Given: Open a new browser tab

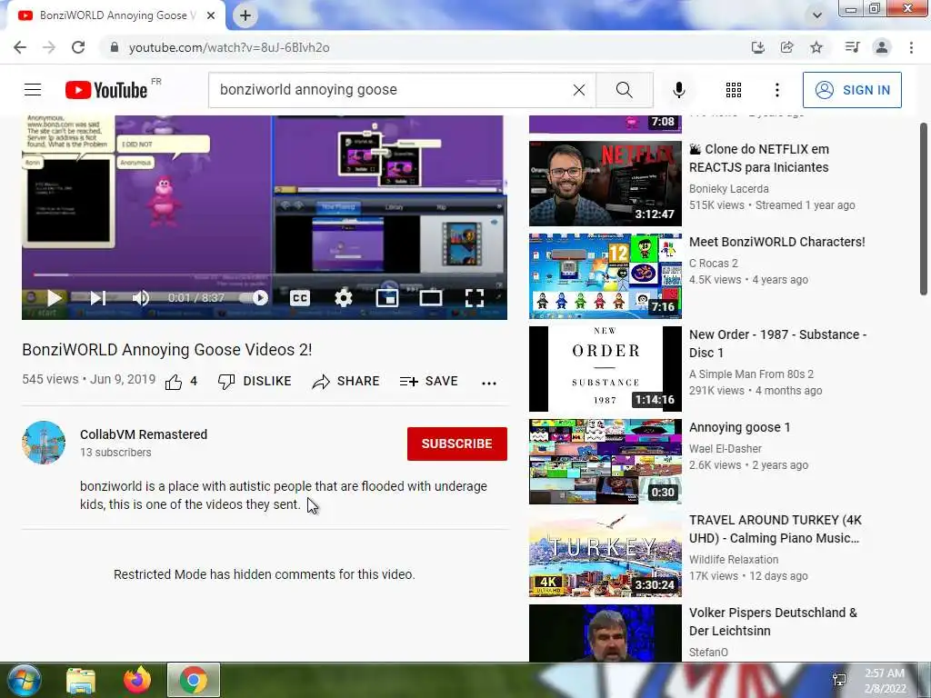Looking at the screenshot, I should (245, 15).
